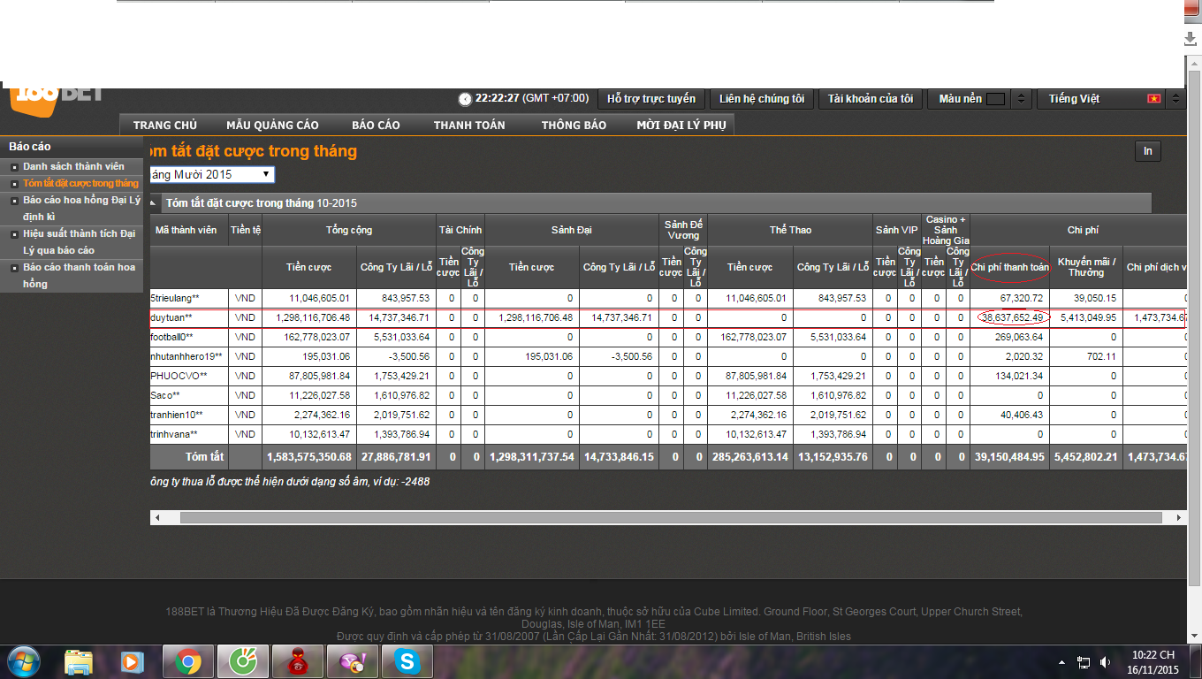Image resolution: width=1202 pixels, height=679 pixels.
Task: Click the Màu nền selector arrows
Action: point(1022,99)
